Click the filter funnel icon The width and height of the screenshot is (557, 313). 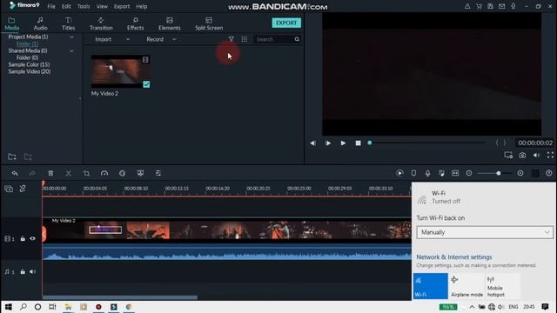coord(232,39)
